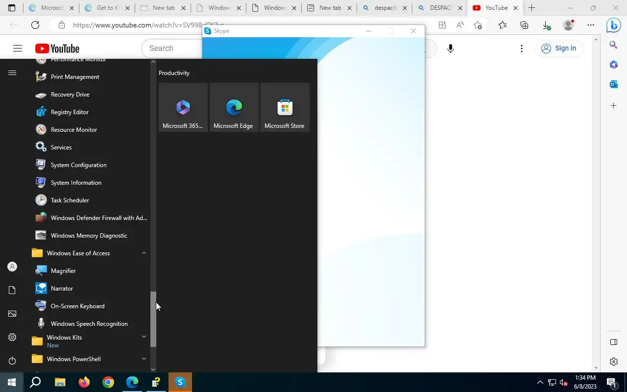
Task: Search YouTube with voice microphone
Action: point(451,48)
